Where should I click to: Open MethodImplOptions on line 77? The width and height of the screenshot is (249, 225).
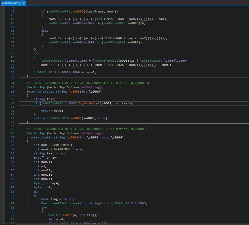(64, 133)
